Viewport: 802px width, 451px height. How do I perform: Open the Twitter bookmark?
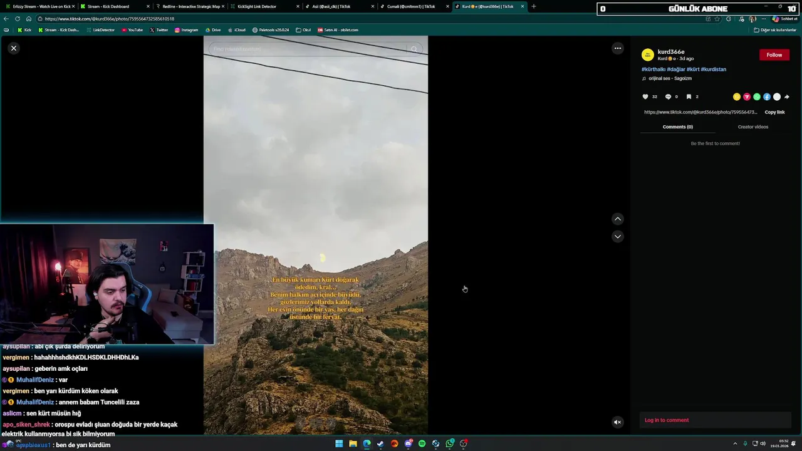coord(159,30)
